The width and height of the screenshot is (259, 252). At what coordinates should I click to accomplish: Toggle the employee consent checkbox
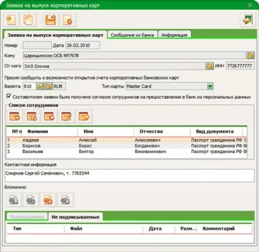pos(9,96)
